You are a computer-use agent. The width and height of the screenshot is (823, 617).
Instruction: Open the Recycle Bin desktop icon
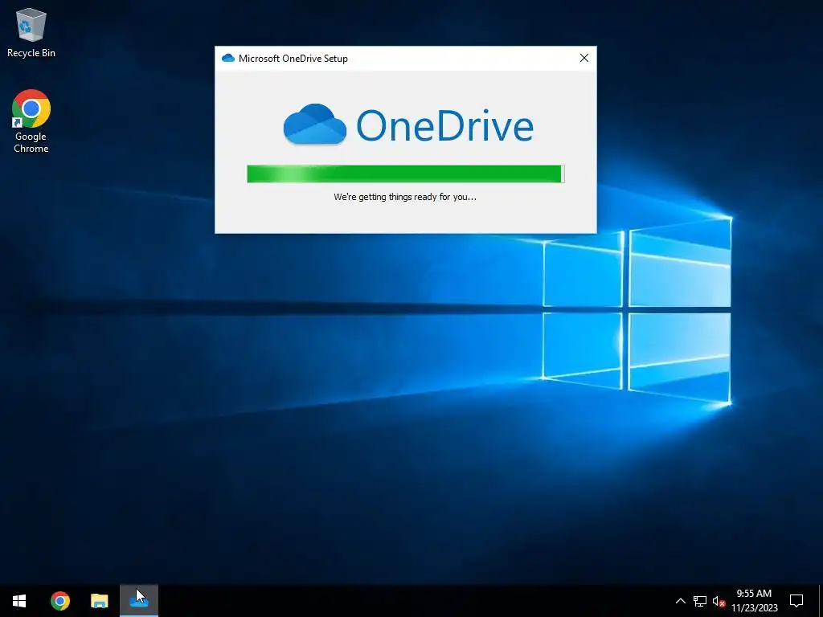(x=31, y=33)
